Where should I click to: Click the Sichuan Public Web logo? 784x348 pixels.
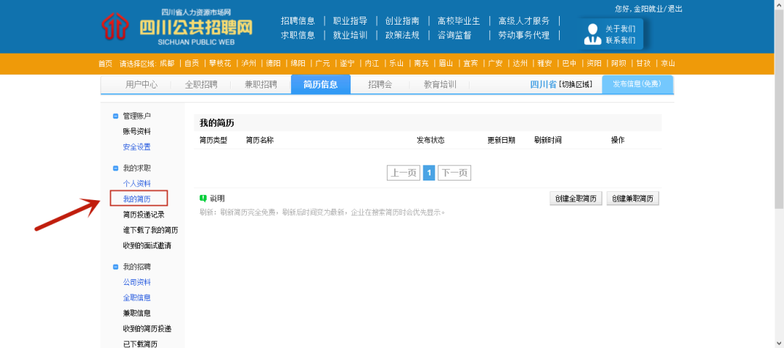(177, 27)
